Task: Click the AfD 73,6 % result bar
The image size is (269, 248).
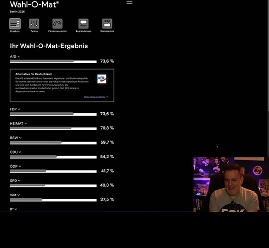Action: (53, 62)
